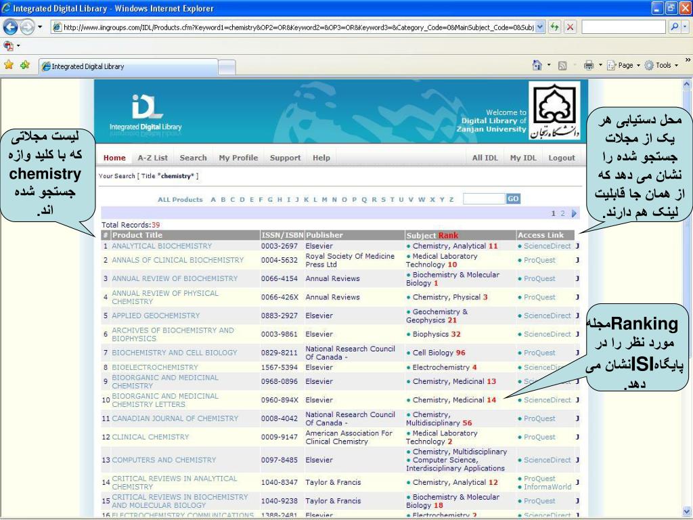
Task: Open the recent pages dropdown beside Forward
Action: pyautogui.click(x=40, y=27)
